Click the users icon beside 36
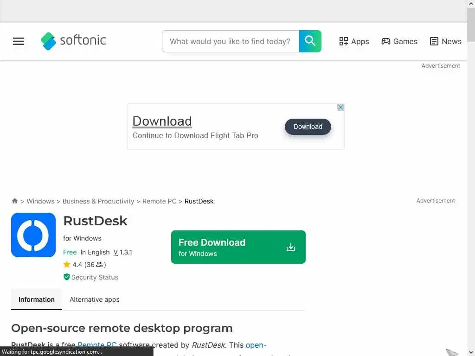This screenshot has height=356, width=475. (99, 265)
